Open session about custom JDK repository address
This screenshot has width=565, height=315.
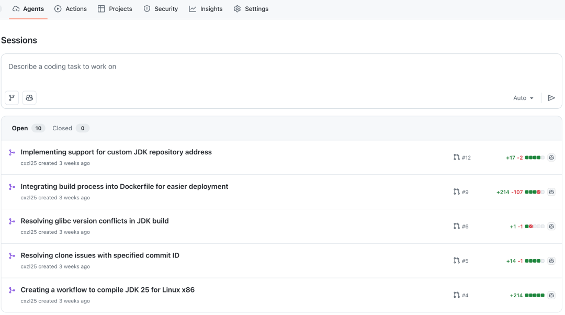point(116,152)
